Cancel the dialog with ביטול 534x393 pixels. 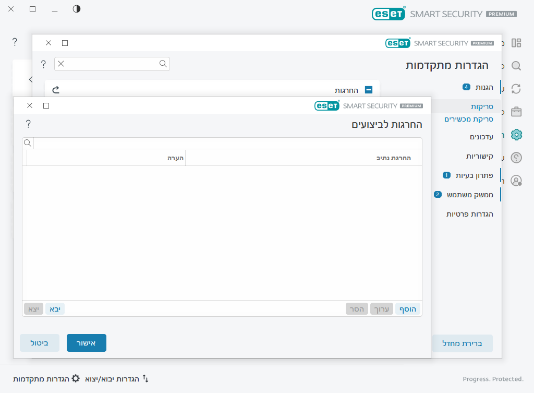(40, 343)
